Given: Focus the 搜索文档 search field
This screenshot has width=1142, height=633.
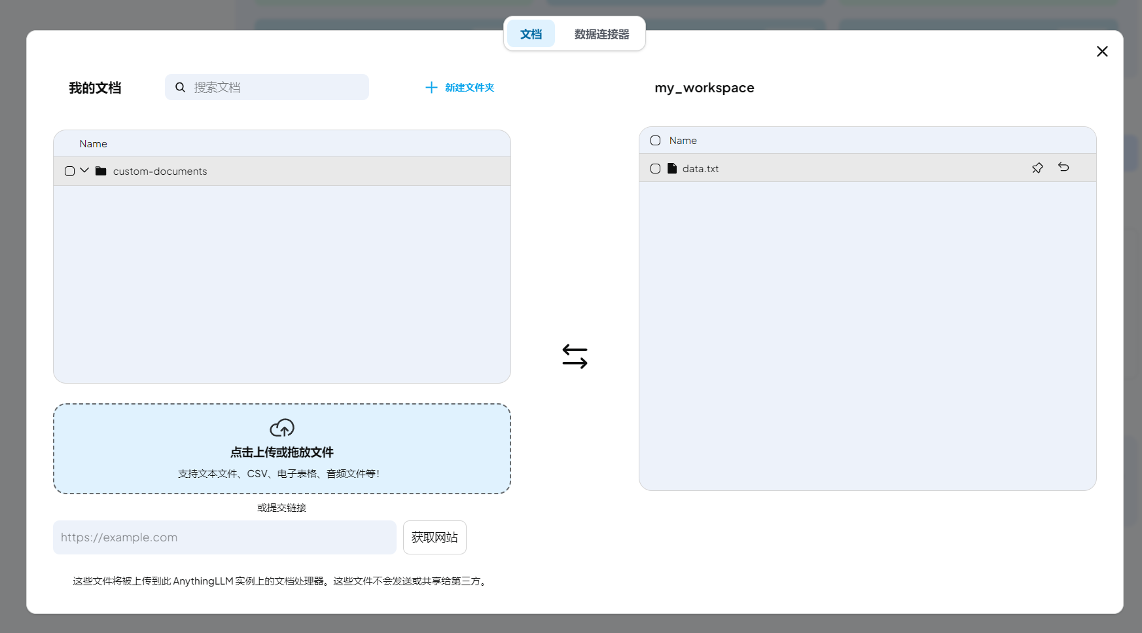Looking at the screenshot, I should (275, 87).
